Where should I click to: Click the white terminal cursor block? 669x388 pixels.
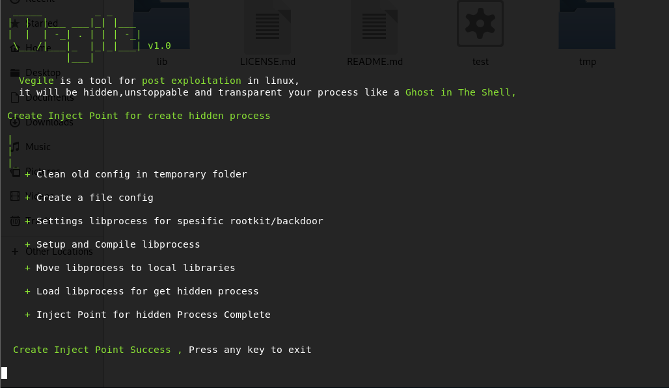click(x=5, y=373)
